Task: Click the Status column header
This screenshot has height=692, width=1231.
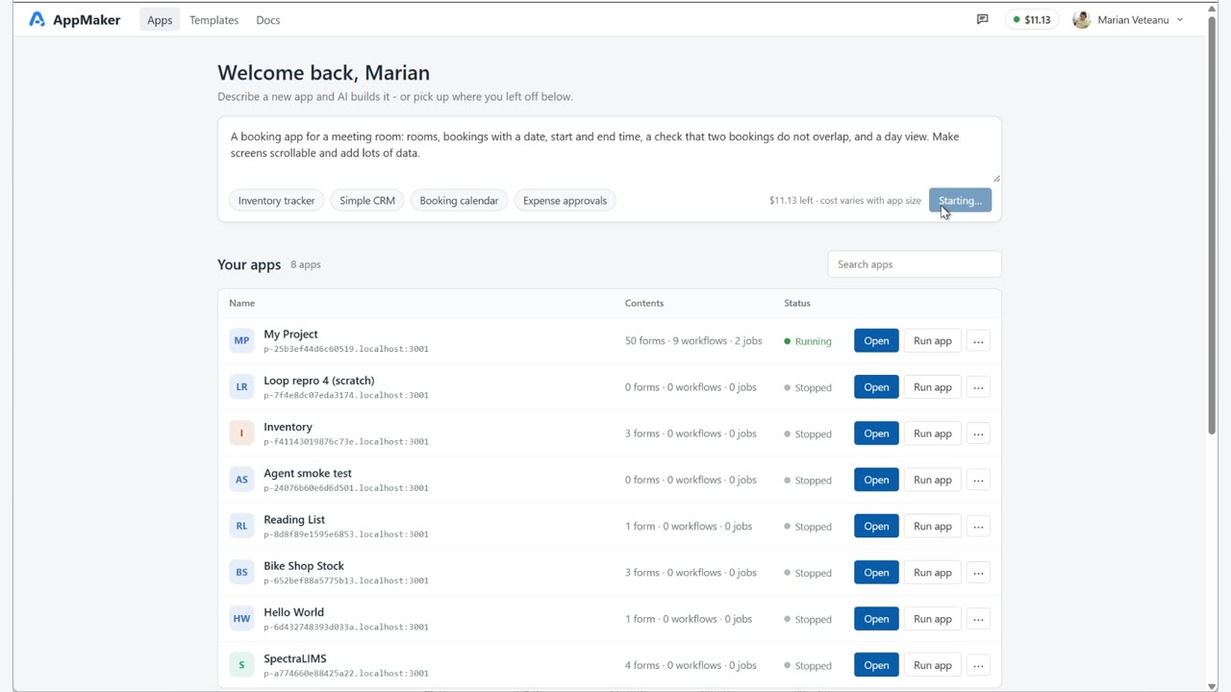Action: pos(797,303)
